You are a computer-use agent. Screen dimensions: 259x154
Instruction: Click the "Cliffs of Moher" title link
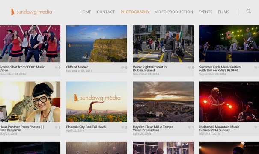pos(77,67)
